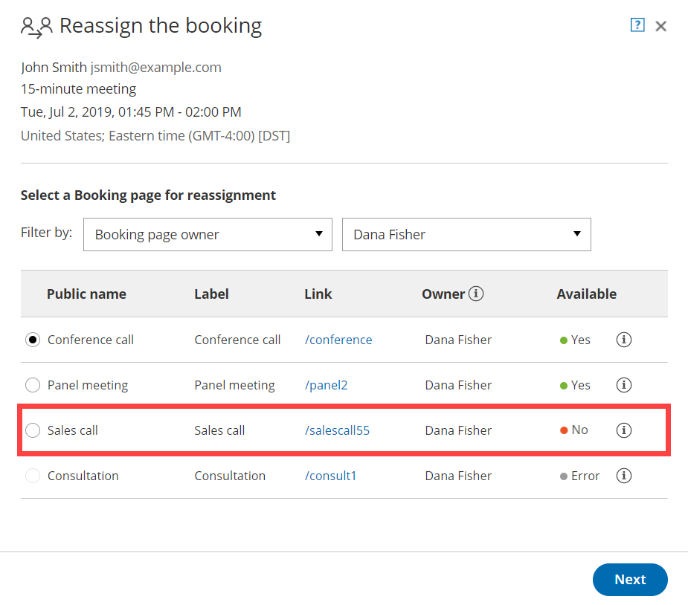
Task: Click the help question mark icon
Action: [637, 25]
